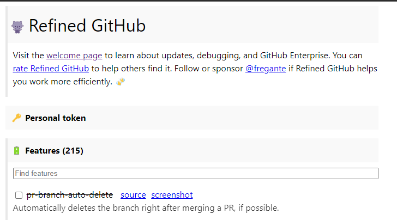
Task: Focus the Find features search field
Action: 195,173
